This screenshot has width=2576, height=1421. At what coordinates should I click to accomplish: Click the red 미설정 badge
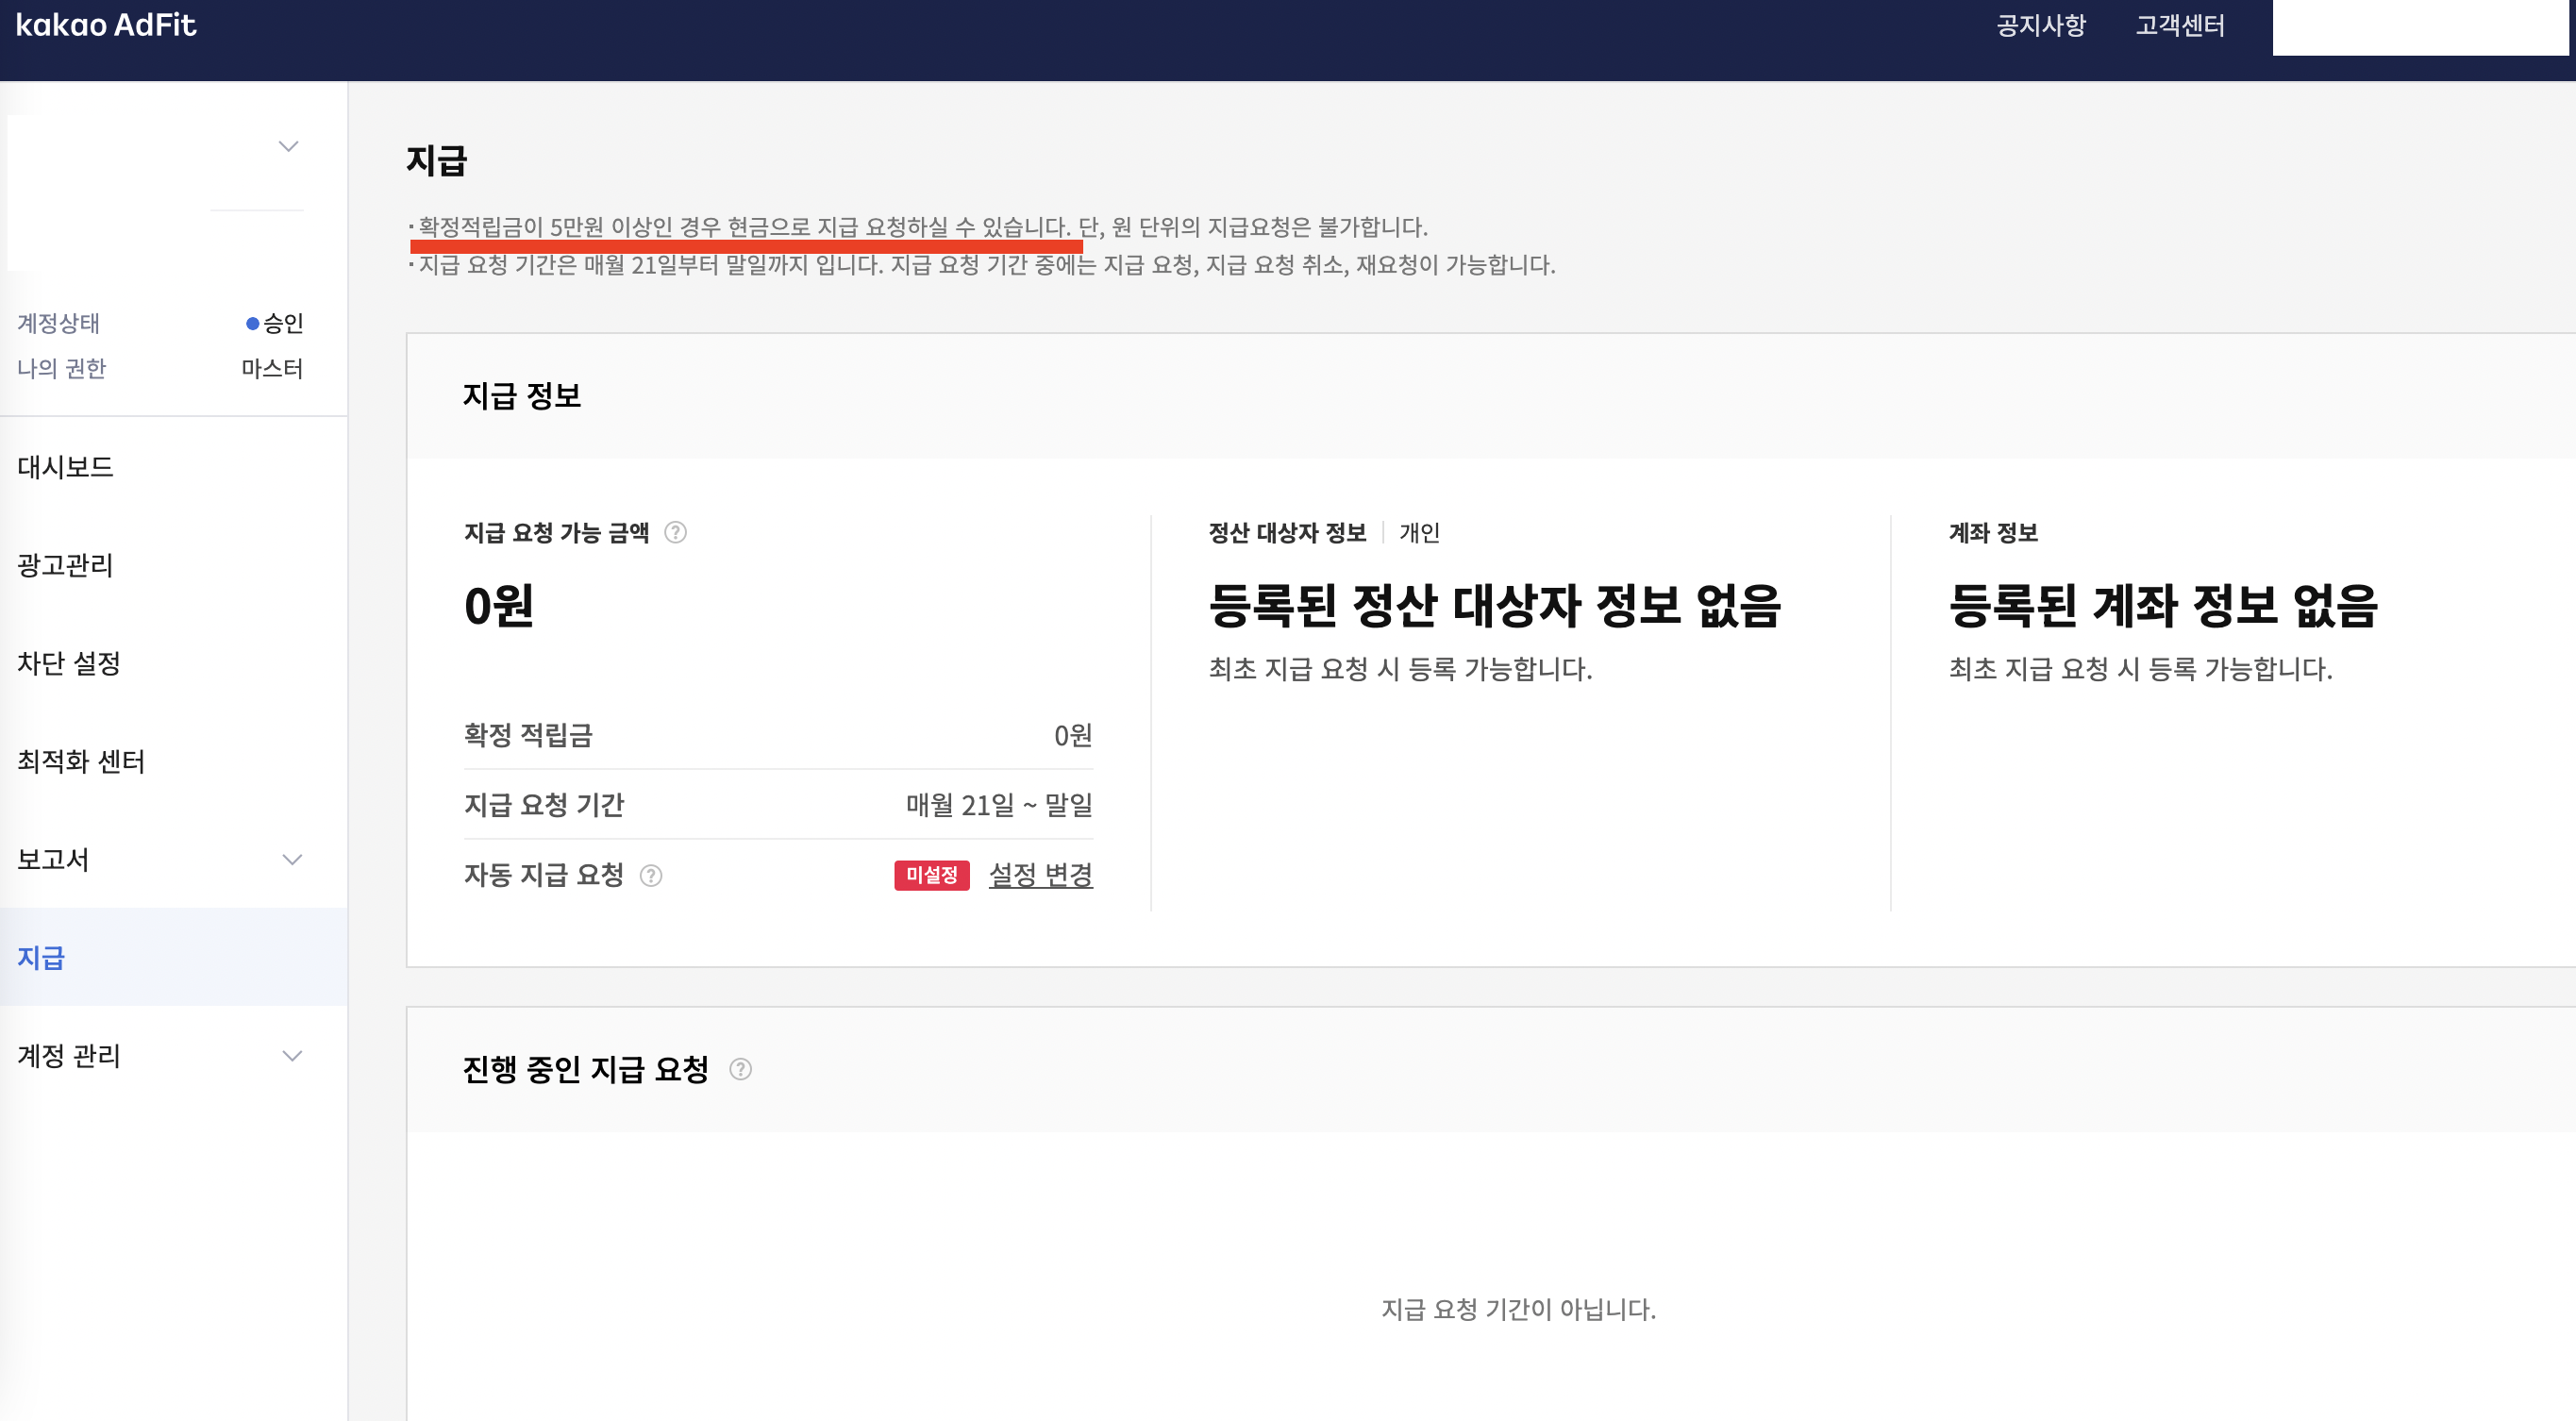(931, 875)
